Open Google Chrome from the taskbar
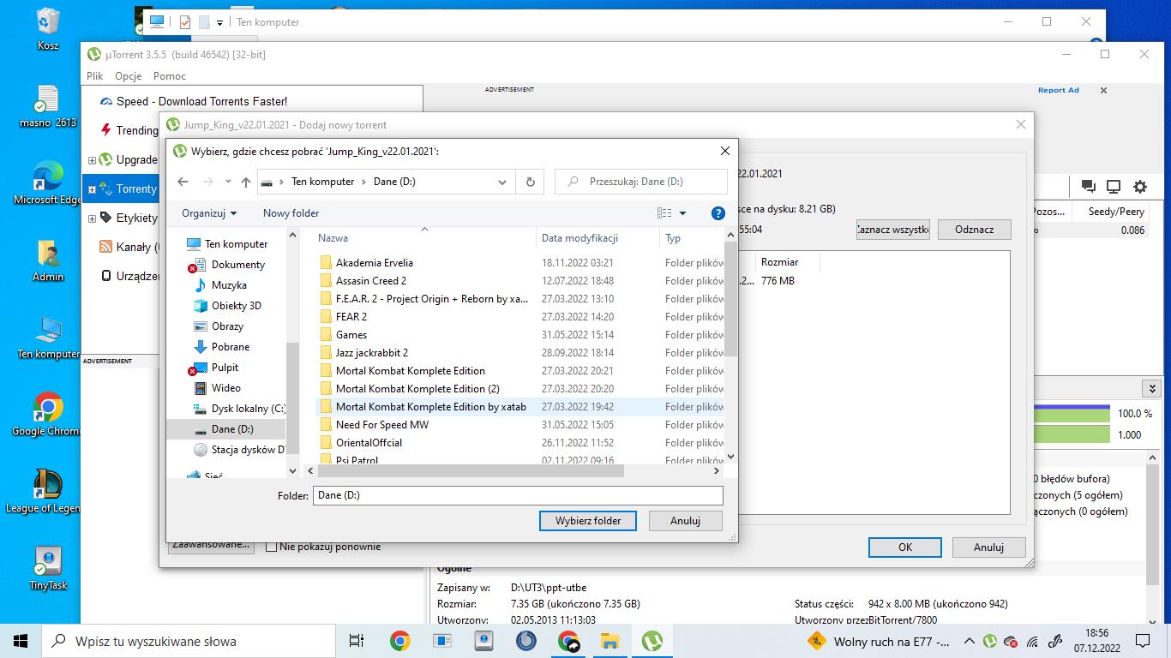 coord(399,641)
